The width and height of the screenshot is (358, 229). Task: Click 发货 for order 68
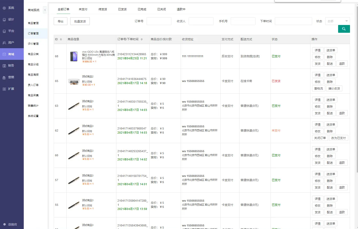pyautogui.click(x=317, y=64)
